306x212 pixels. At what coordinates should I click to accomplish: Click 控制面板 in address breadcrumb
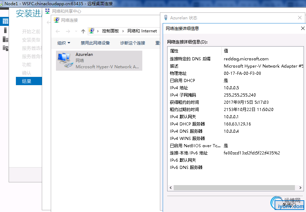[111, 31]
